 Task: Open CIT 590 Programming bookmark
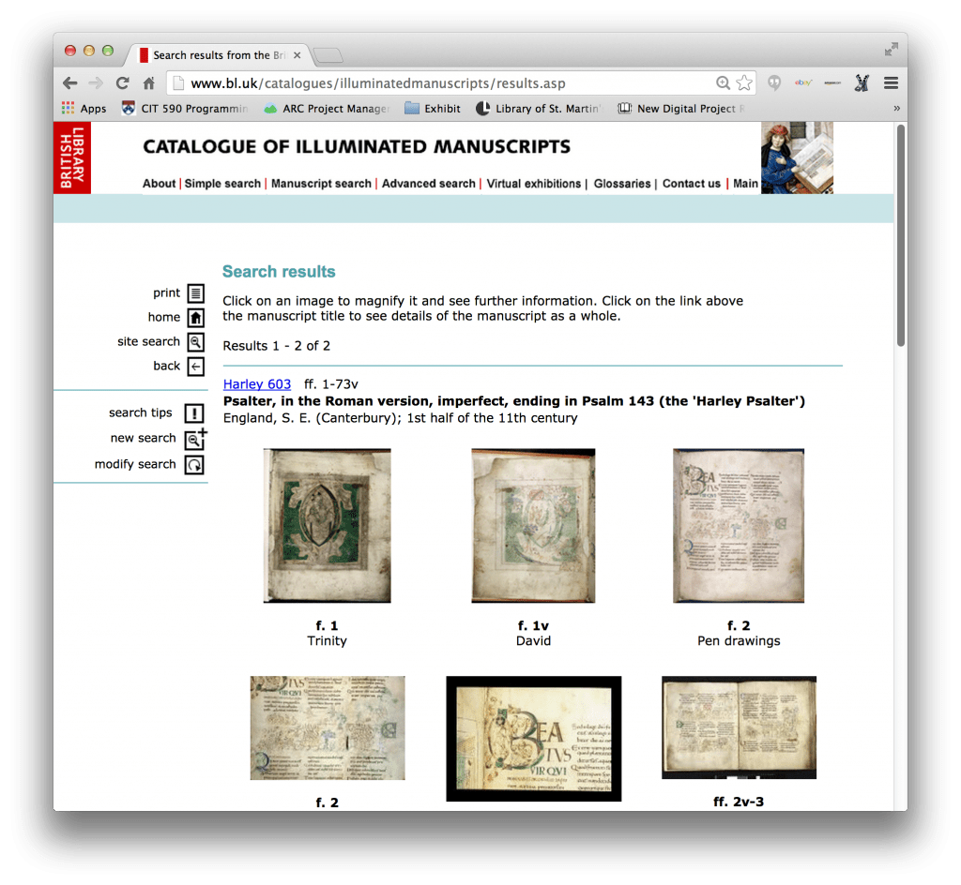point(186,109)
